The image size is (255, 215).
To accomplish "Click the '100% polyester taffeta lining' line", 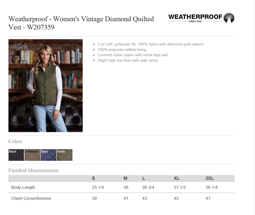I will [x=122, y=50].
